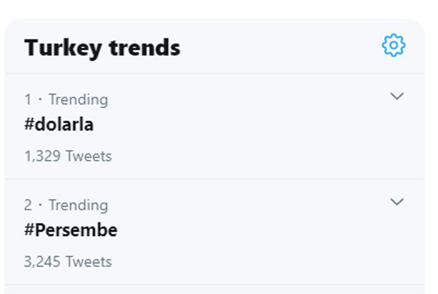Click the word "Tweets" under #Persembe
Viewport: 438px width, 294px height.
[89, 262]
